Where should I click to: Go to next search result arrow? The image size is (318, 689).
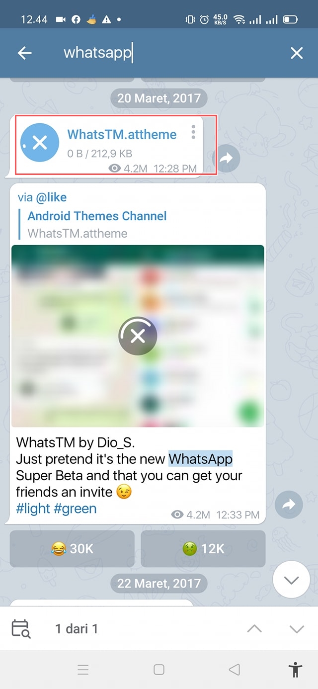[297, 629]
